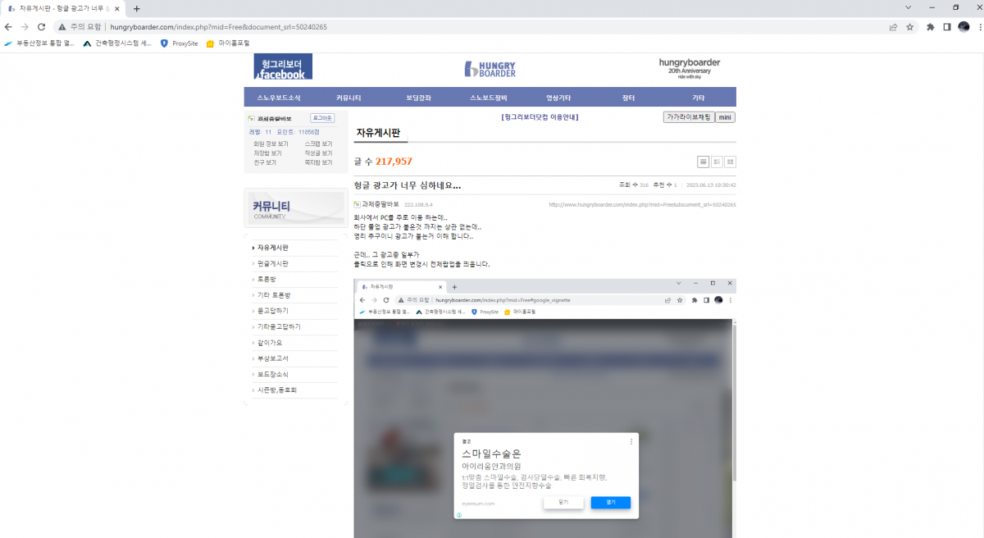The image size is (984, 538).
Task: Toggle the browser side panel icon
Action: pos(947,26)
